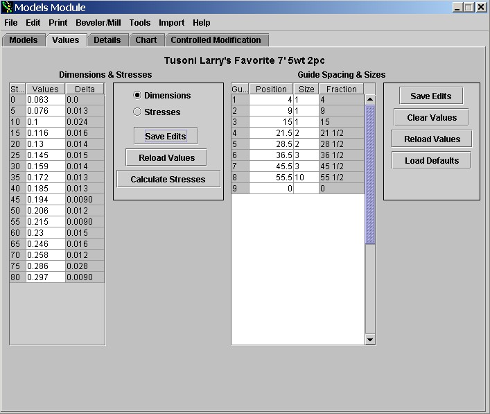Click Clear Values button
Image resolution: width=490 pixels, height=414 pixels.
point(431,117)
